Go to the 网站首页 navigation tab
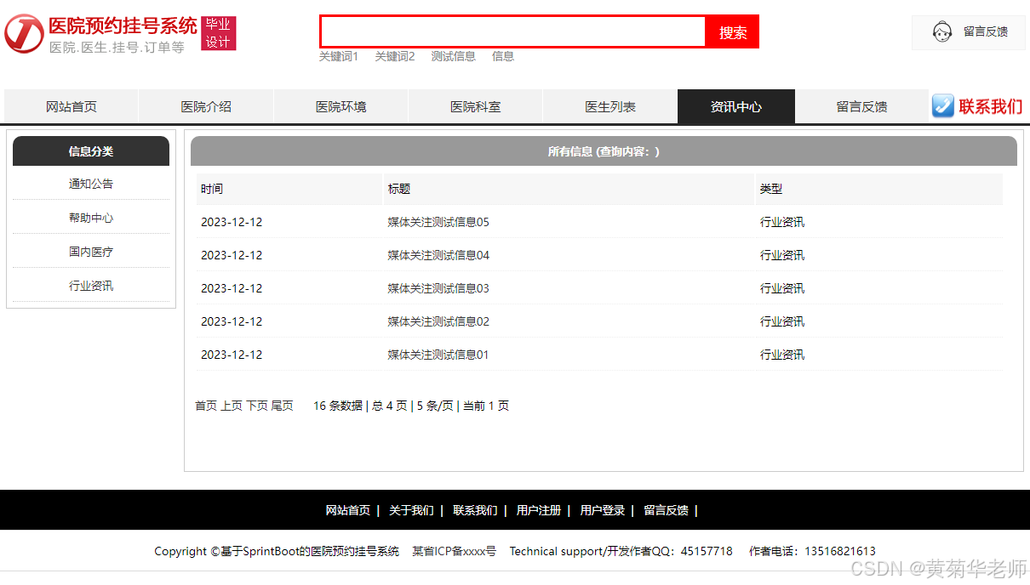Screen dimensions: 1030x585 [x=72, y=106]
